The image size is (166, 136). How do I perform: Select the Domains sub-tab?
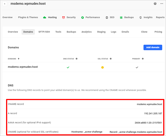28,32
